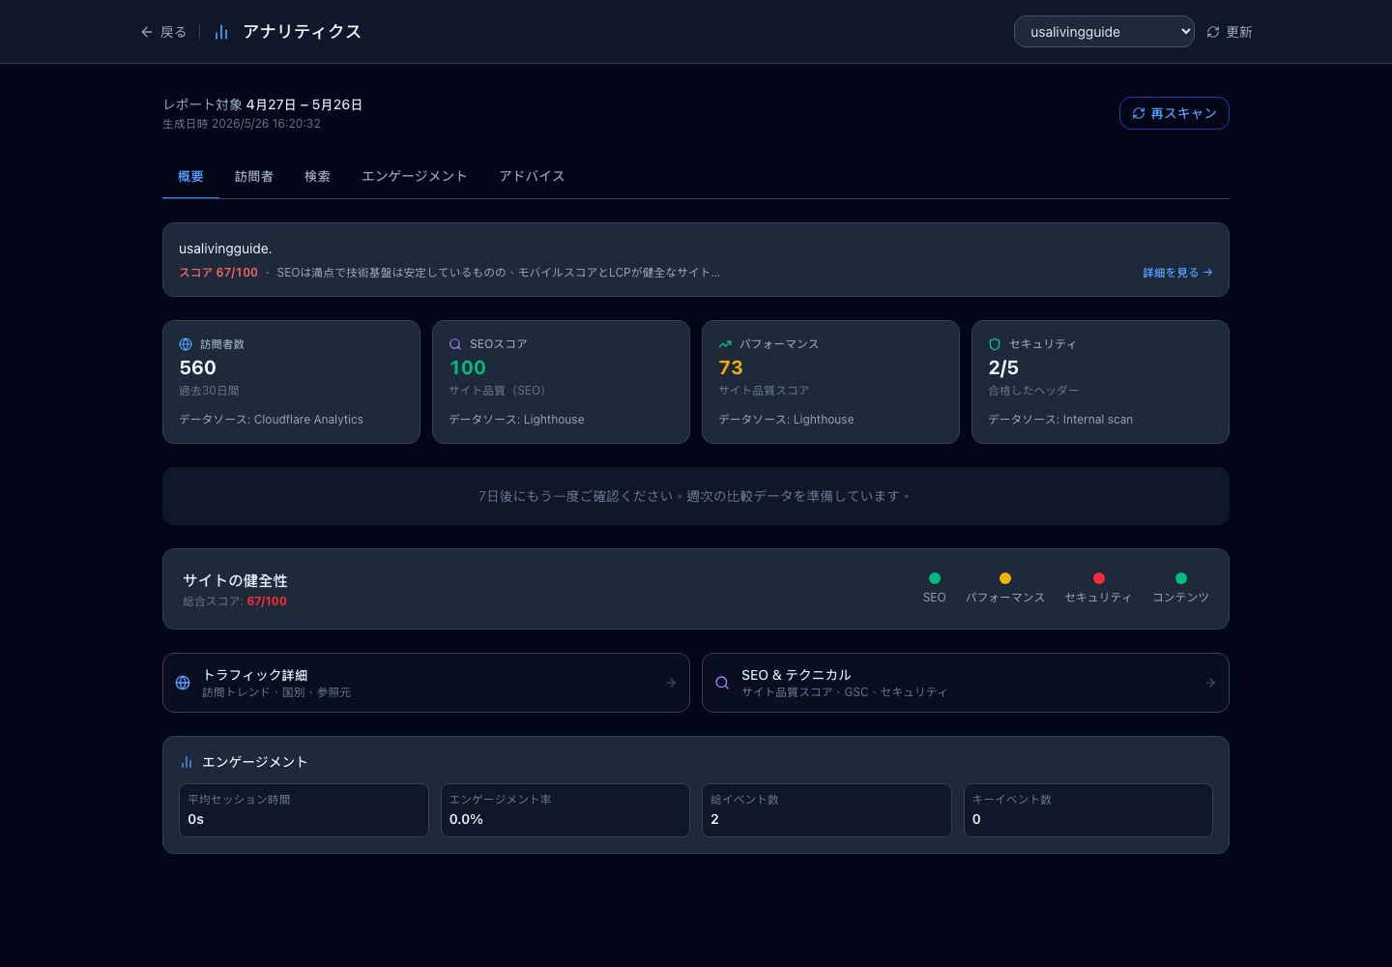Click the green コンテンツ status dot
This screenshot has width=1392, height=967.
click(1181, 578)
